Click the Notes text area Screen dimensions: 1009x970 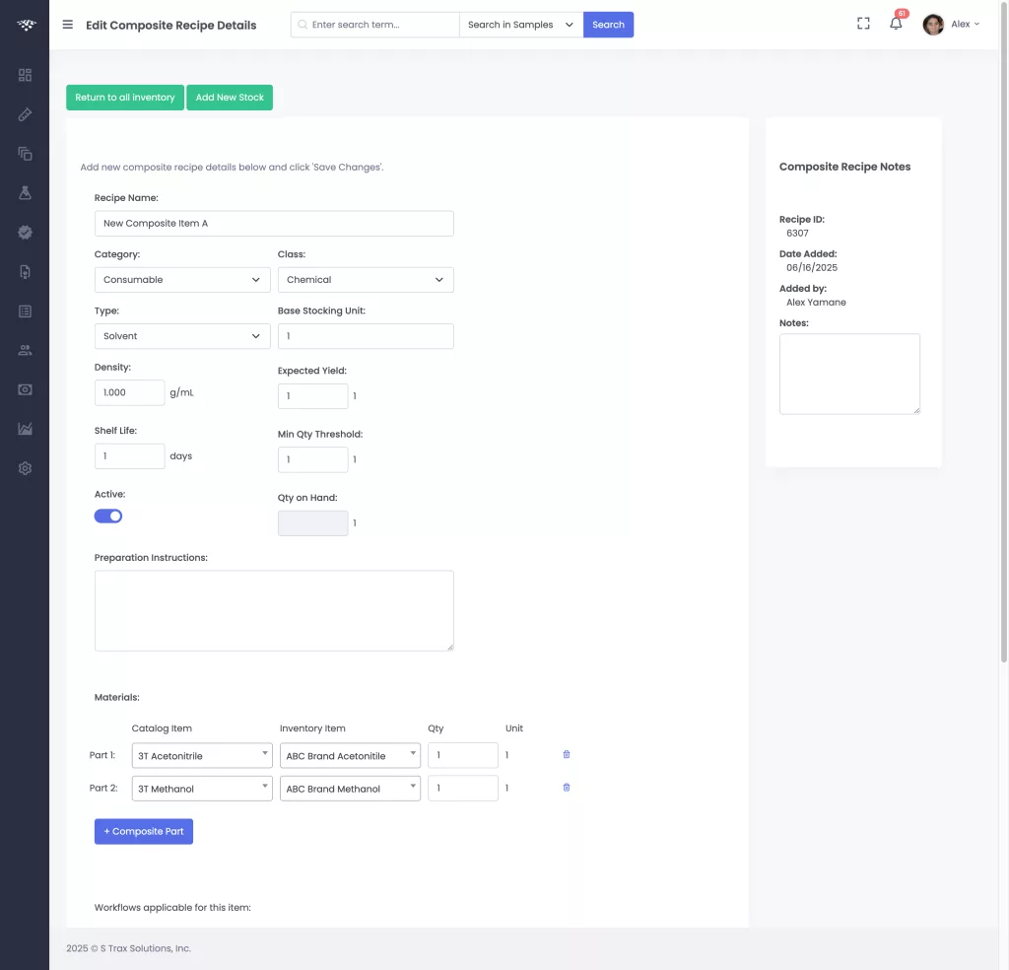click(x=849, y=374)
